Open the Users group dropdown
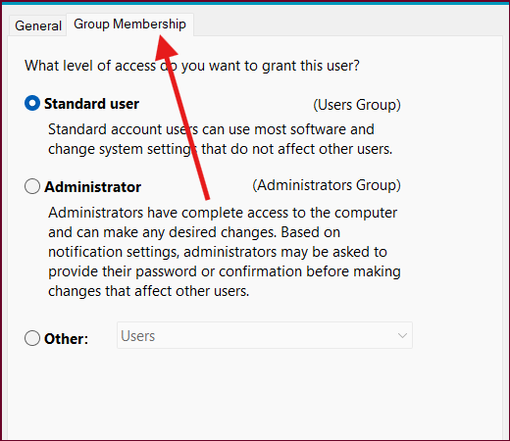 (265, 335)
